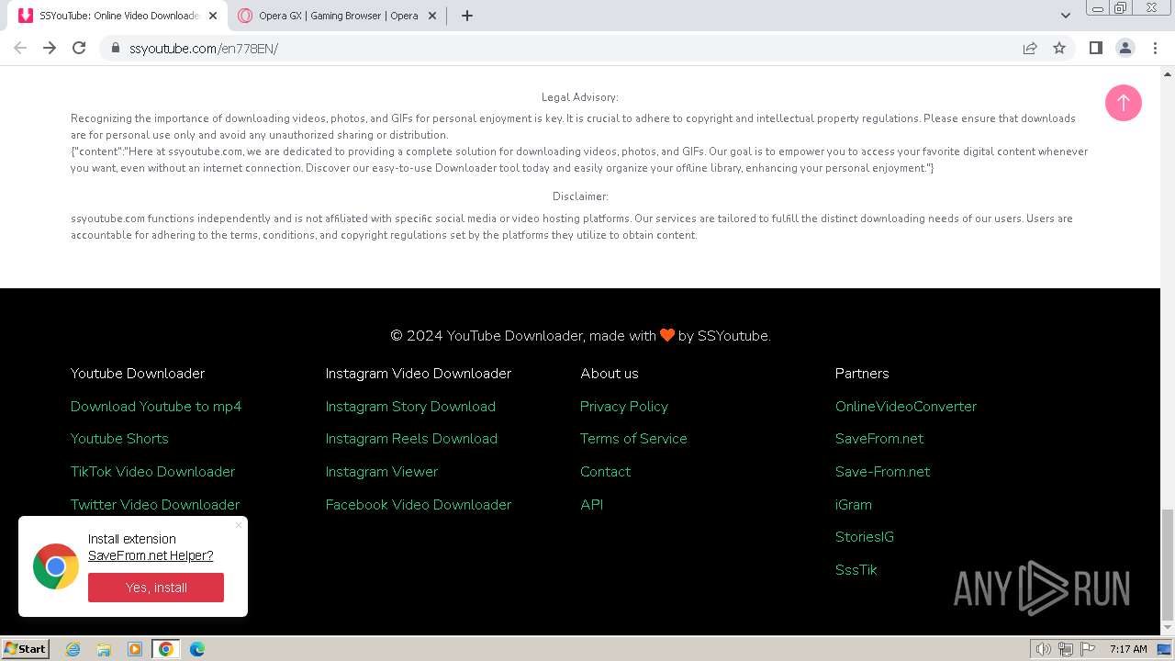Open the browser side panel
Image resolution: width=1175 pixels, height=661 pixels.
point(1095,48)
